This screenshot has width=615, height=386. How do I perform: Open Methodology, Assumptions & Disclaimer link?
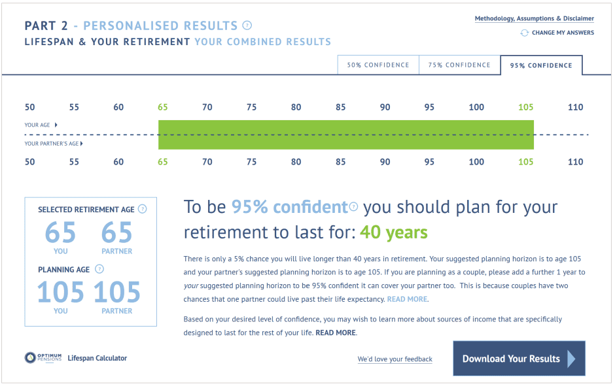[535, 19]
